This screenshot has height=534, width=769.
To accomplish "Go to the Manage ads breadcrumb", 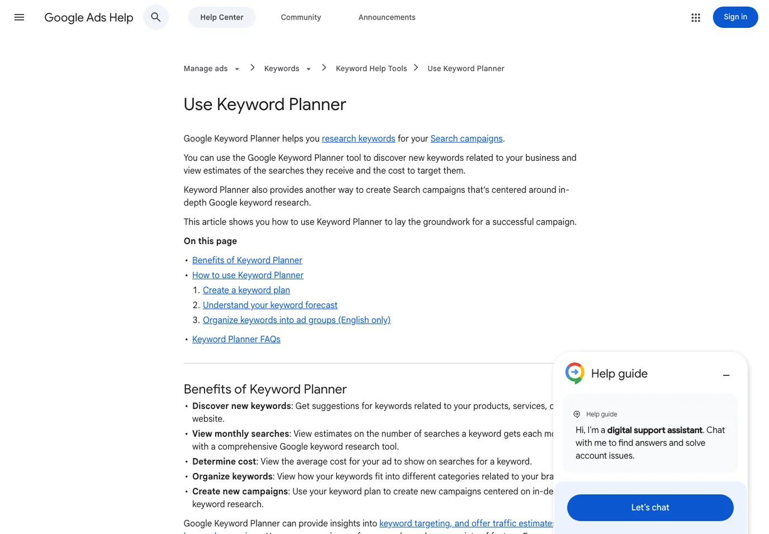I will point(206,69).
